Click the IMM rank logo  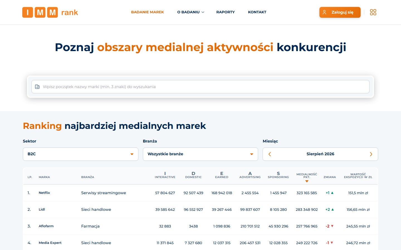pos(50,12)
